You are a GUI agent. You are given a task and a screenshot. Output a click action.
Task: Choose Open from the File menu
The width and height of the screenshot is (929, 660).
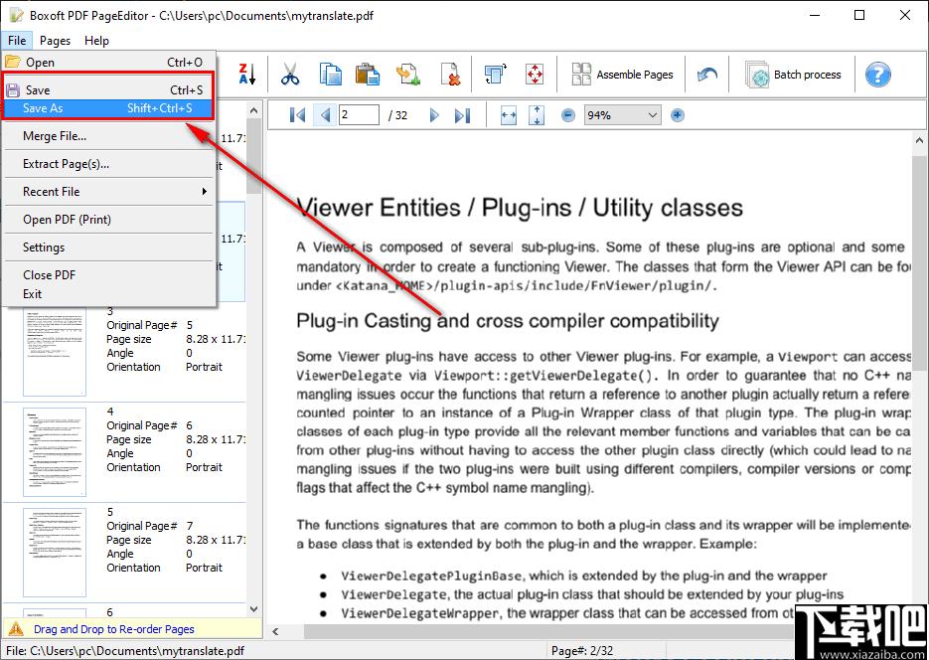tap(108, 63)
